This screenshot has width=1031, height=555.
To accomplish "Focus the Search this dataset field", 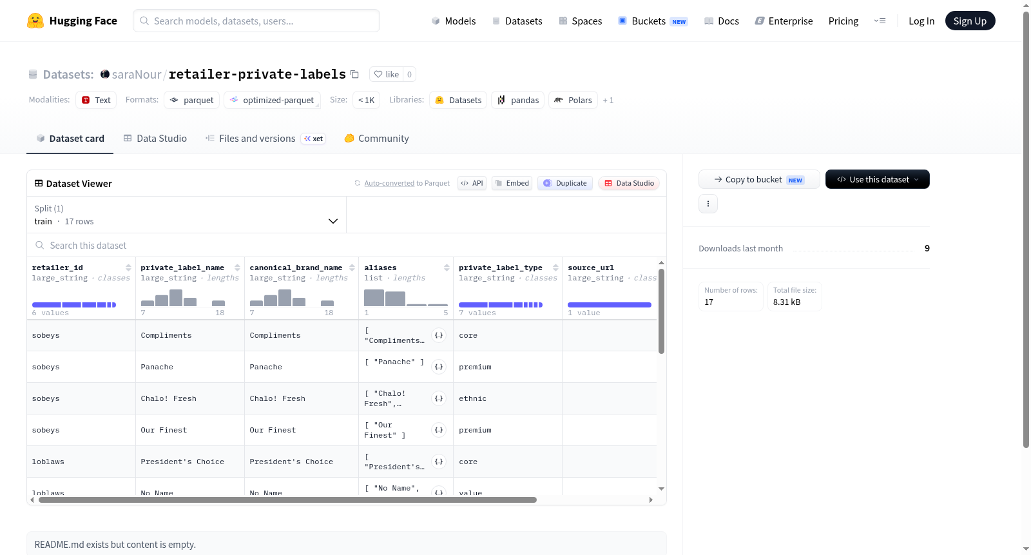I will [x=347, y=245].
